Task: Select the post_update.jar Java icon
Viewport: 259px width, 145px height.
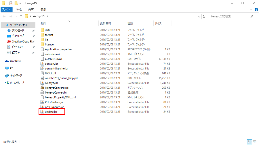Action: pyautogui.click(x=42, y=107)
